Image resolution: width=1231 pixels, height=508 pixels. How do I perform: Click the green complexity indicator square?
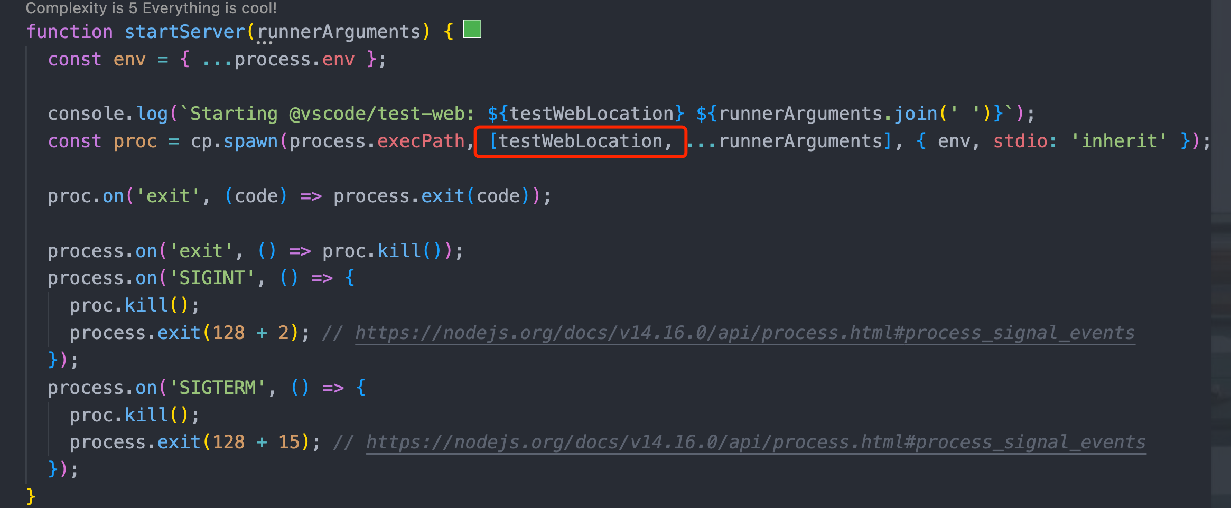pyautogui.click(x=472, y=29)
